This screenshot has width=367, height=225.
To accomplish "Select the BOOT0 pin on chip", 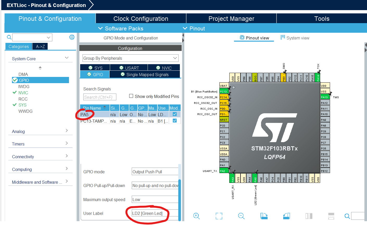I will coord(255,77).
